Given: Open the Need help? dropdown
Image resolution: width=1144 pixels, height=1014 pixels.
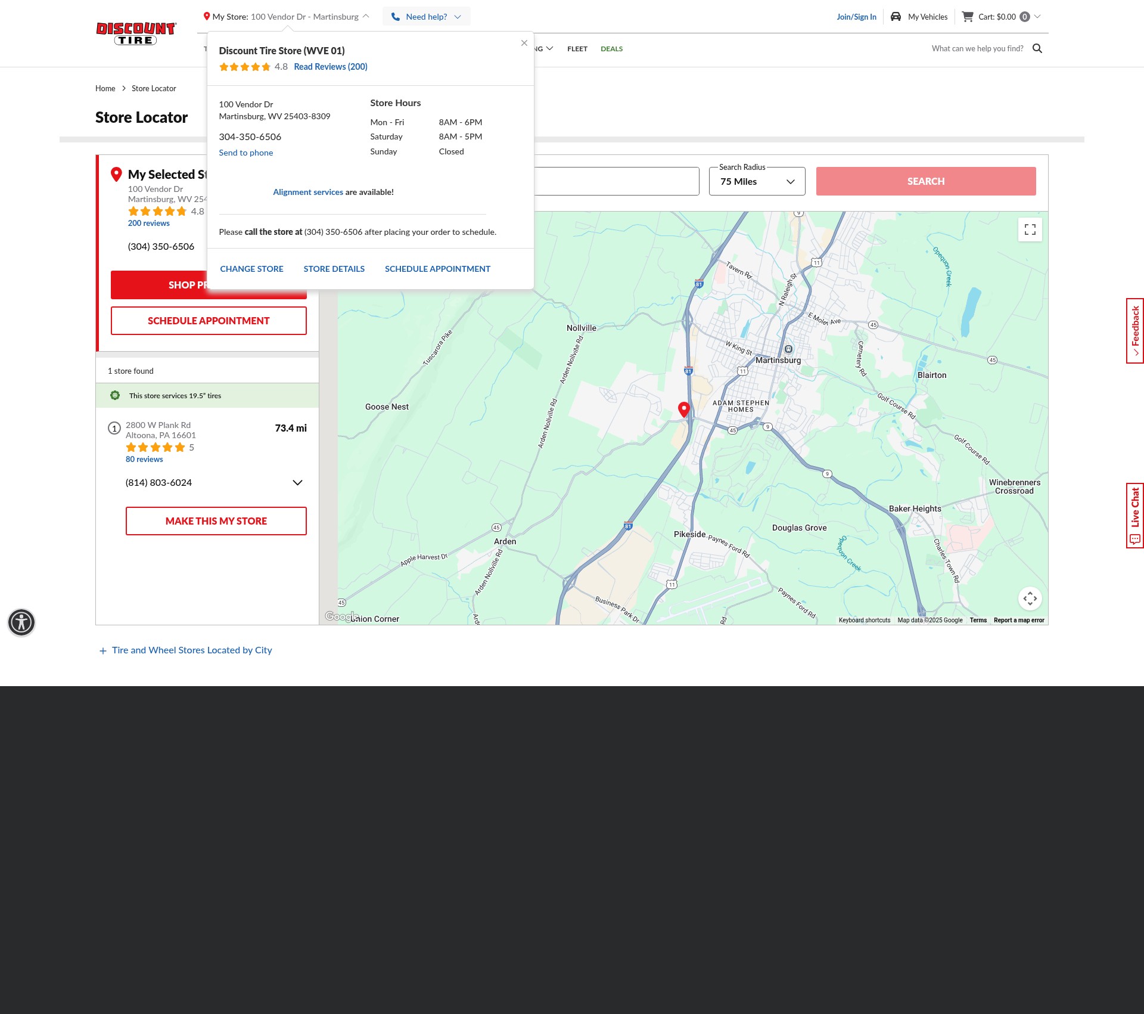Looking at the screenshot, I should coord(426,17).
